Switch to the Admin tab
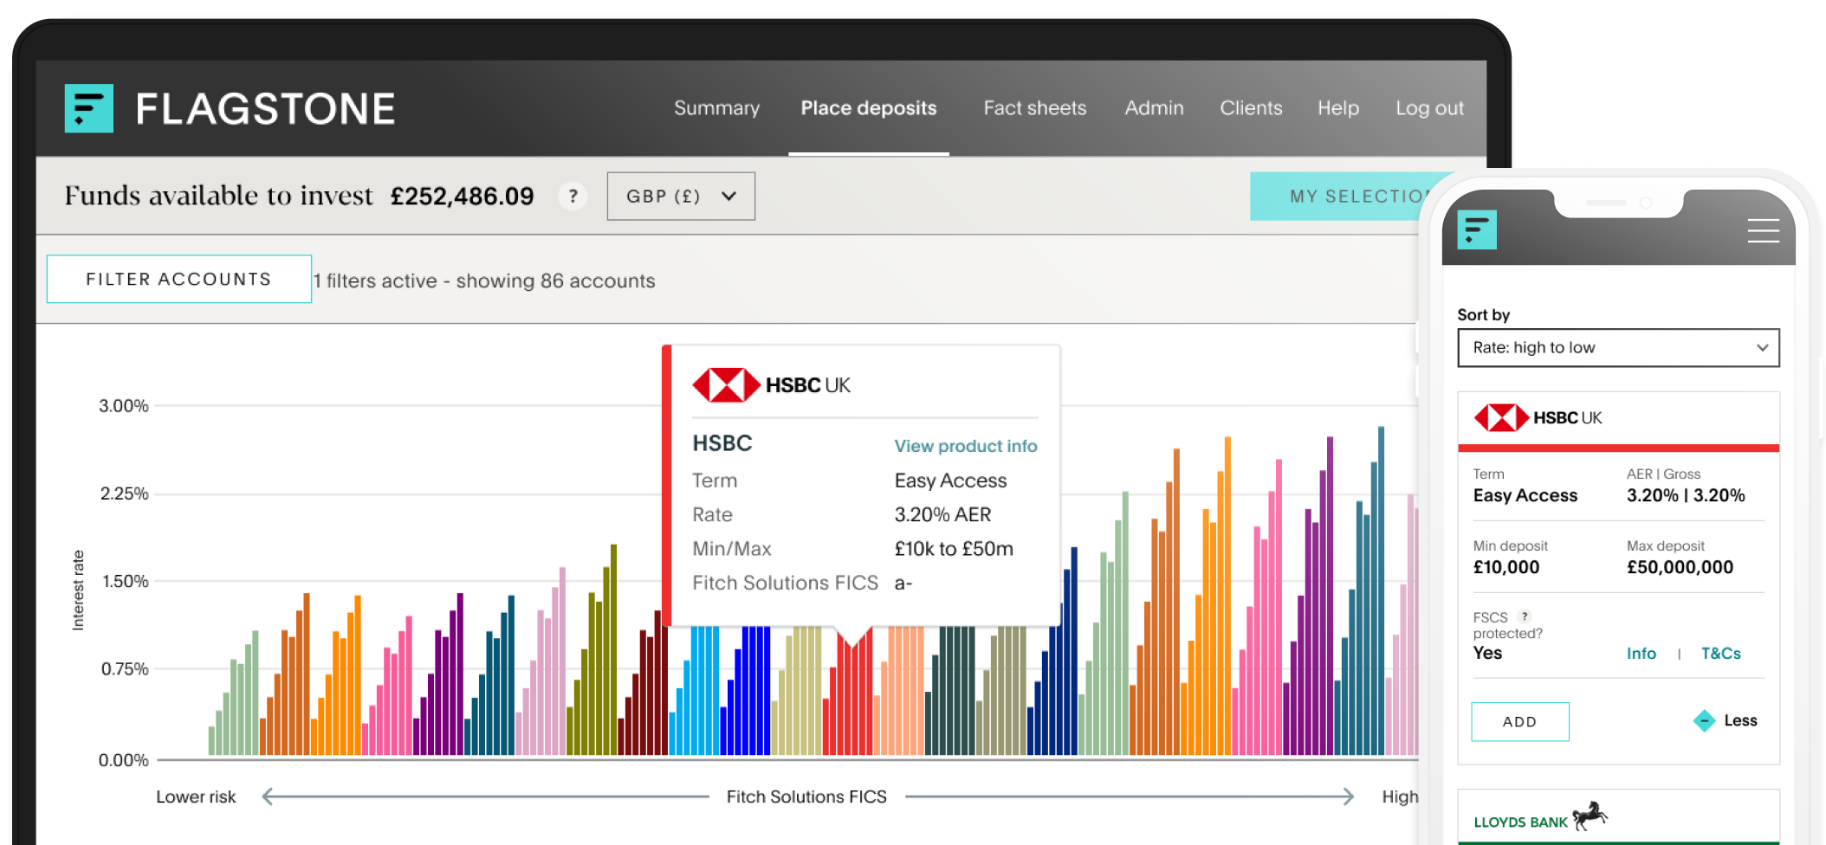The image size is (1826, 845). point(1154,108)
